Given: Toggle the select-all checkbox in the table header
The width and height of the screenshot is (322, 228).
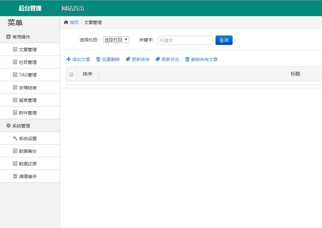Looking at the screenshot, I should point(71,74).
